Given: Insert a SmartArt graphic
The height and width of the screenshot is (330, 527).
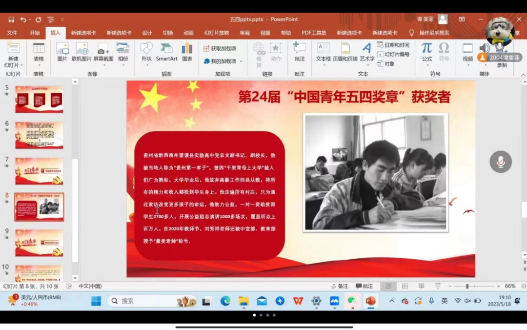Looking at the screenshot, I should (x=166, y=52).
